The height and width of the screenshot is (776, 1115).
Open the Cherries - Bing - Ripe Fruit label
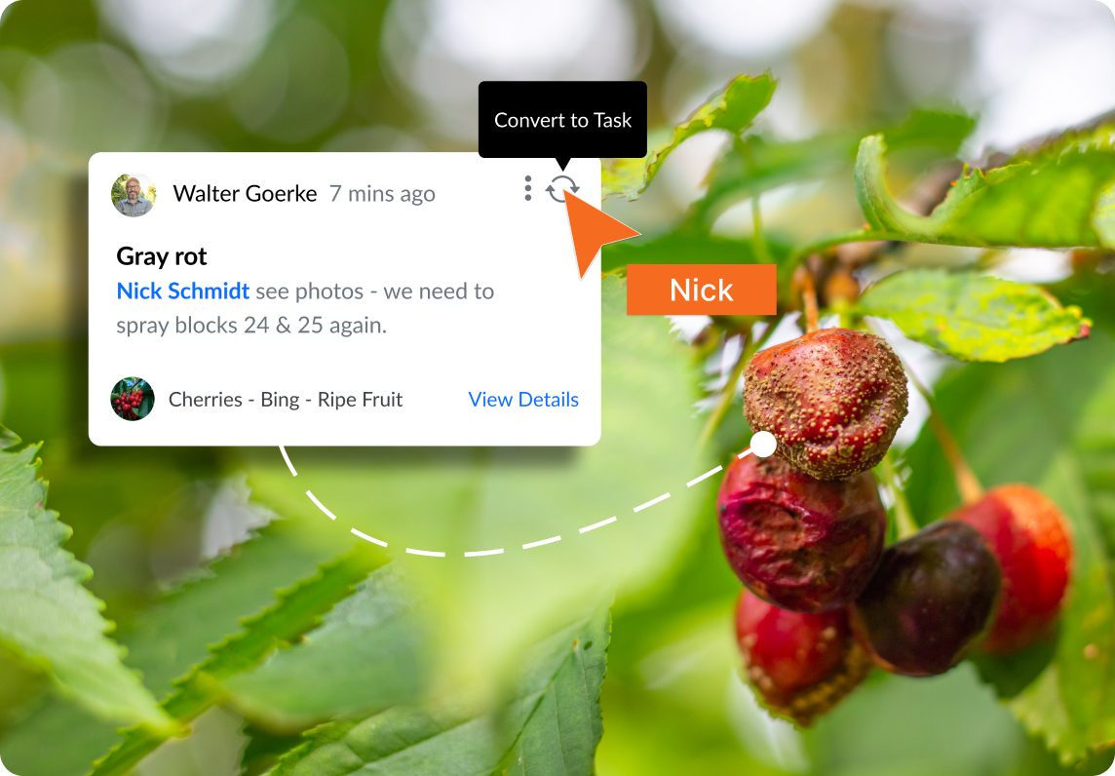(x=286, y=400)
